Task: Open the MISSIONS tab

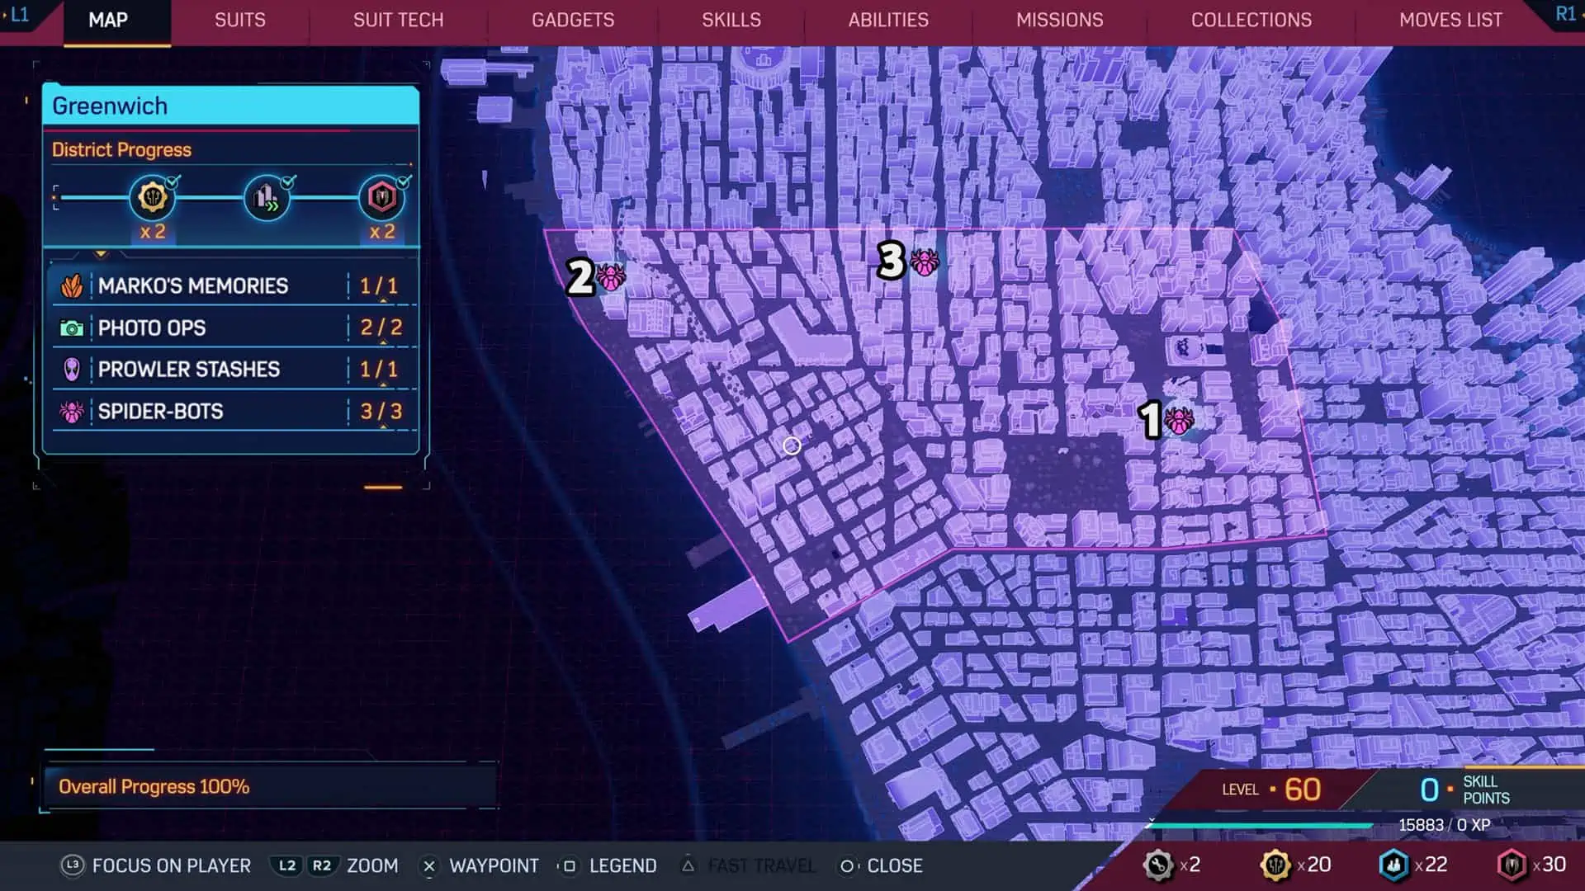Action: [1059, 20]
